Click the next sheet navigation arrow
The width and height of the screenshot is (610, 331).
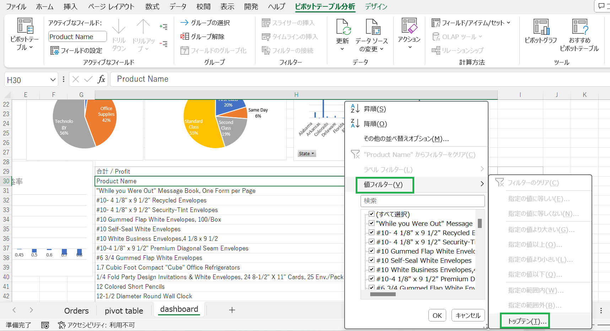[x=32, y=310]
